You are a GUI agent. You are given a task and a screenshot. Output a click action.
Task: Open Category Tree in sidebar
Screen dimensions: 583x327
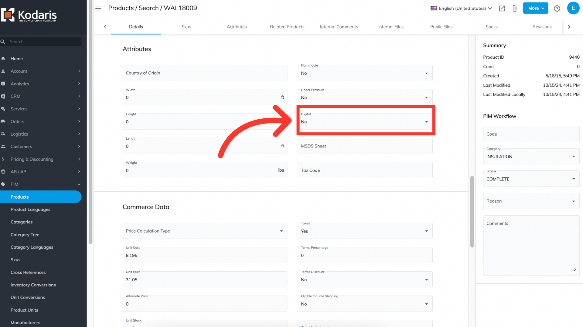pyautogui.click(x=25, y=235)
